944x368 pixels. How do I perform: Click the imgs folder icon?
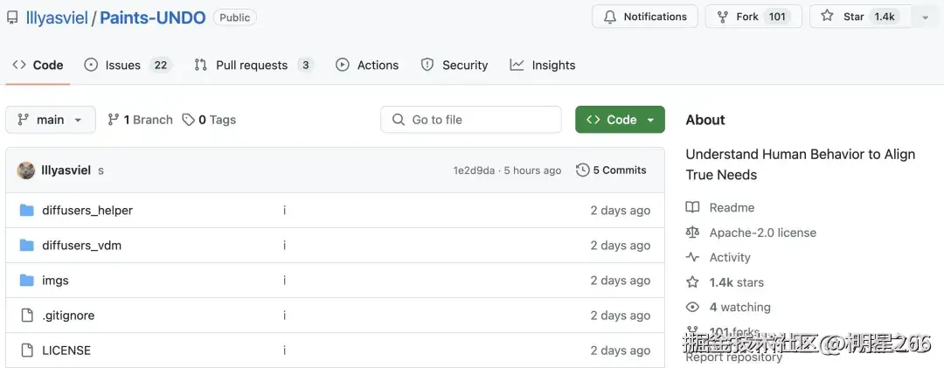click(x=26, y=281)
